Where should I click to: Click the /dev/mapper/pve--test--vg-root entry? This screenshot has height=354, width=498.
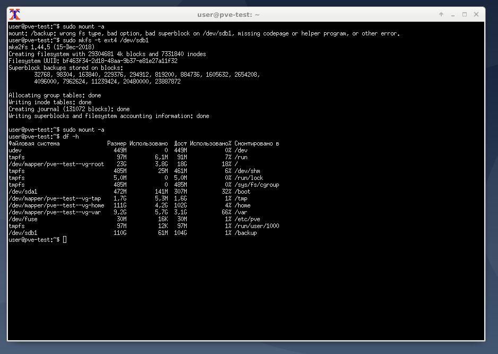click(56, 164)
